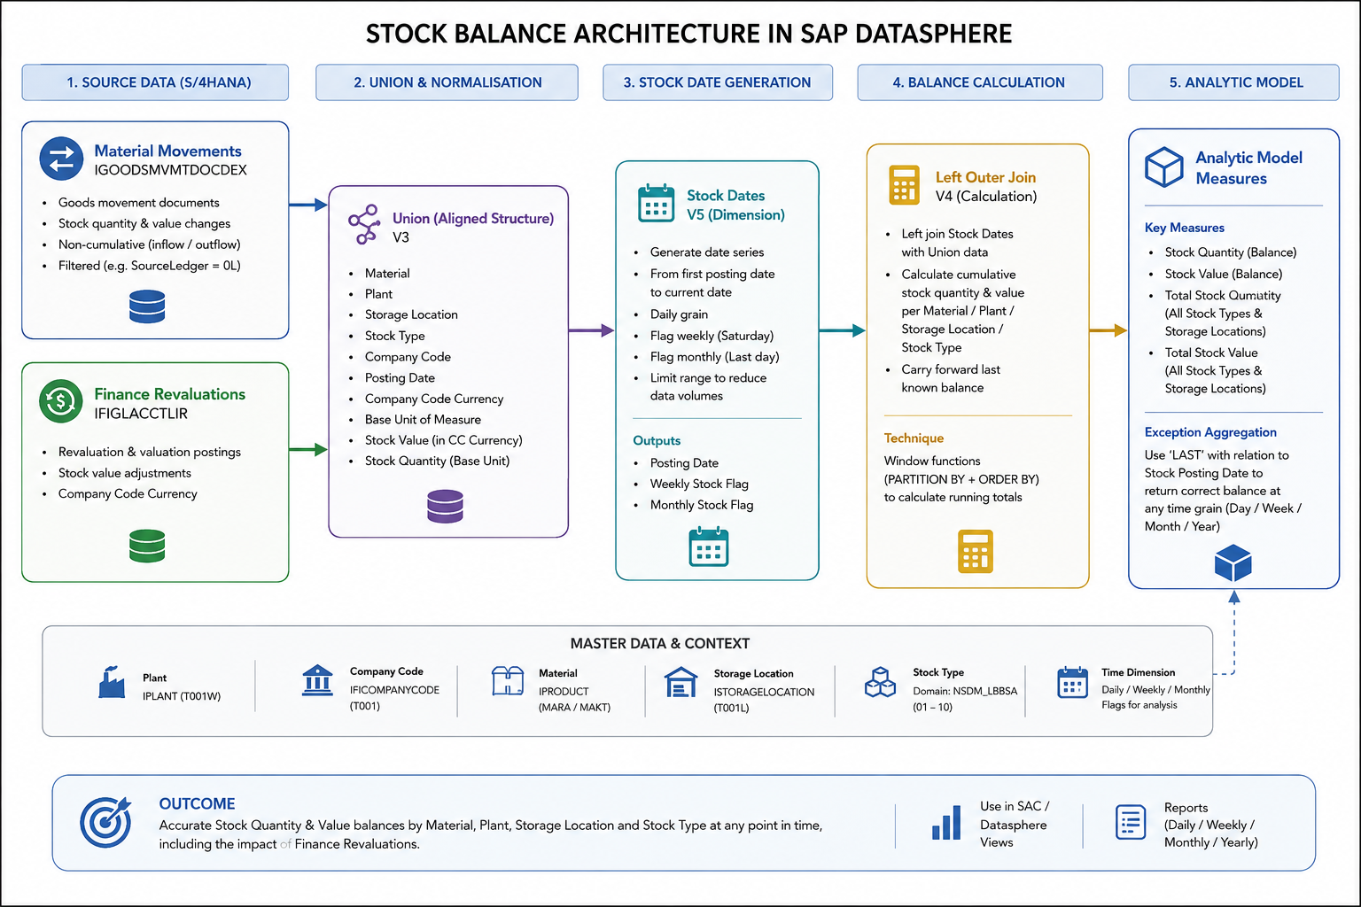Click the Exception Aggregation subheading

[x=1210, y=432]
